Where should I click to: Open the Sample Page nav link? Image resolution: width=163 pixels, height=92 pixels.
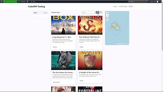point(123,6)
